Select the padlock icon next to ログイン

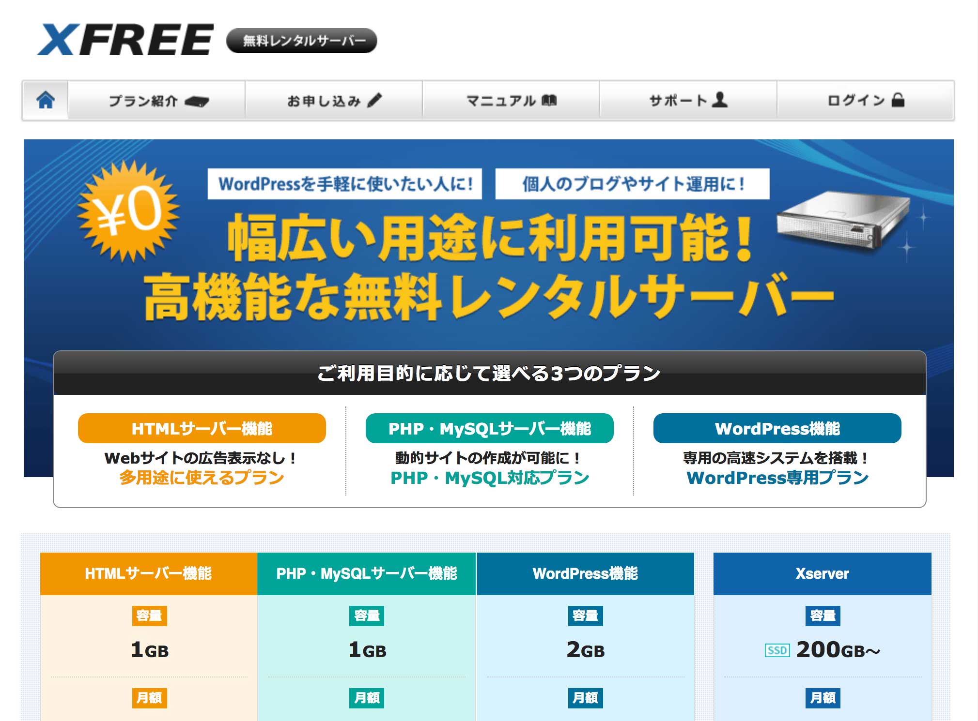[897, 99]
